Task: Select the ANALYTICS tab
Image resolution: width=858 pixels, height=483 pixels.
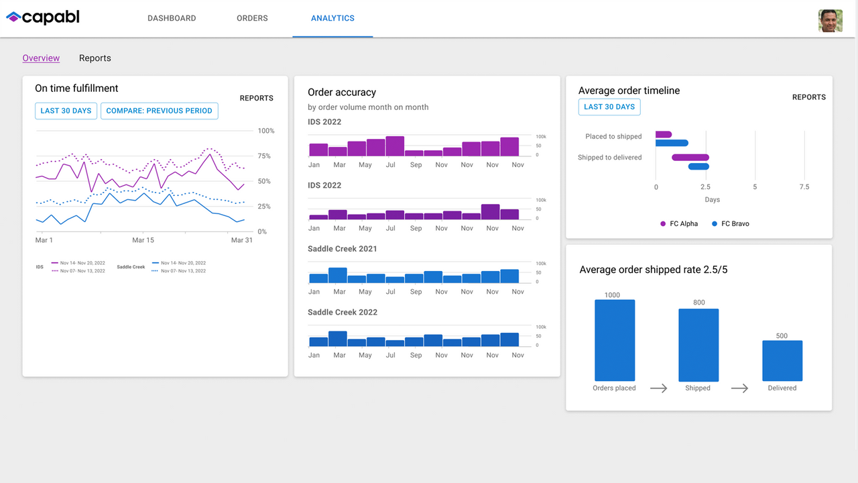Action: point(332,18)
